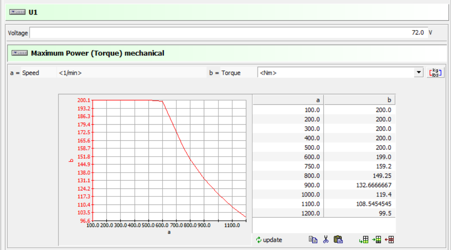Select the torque cell 119.4
This screenshot has width=451, height=250.
360,195
